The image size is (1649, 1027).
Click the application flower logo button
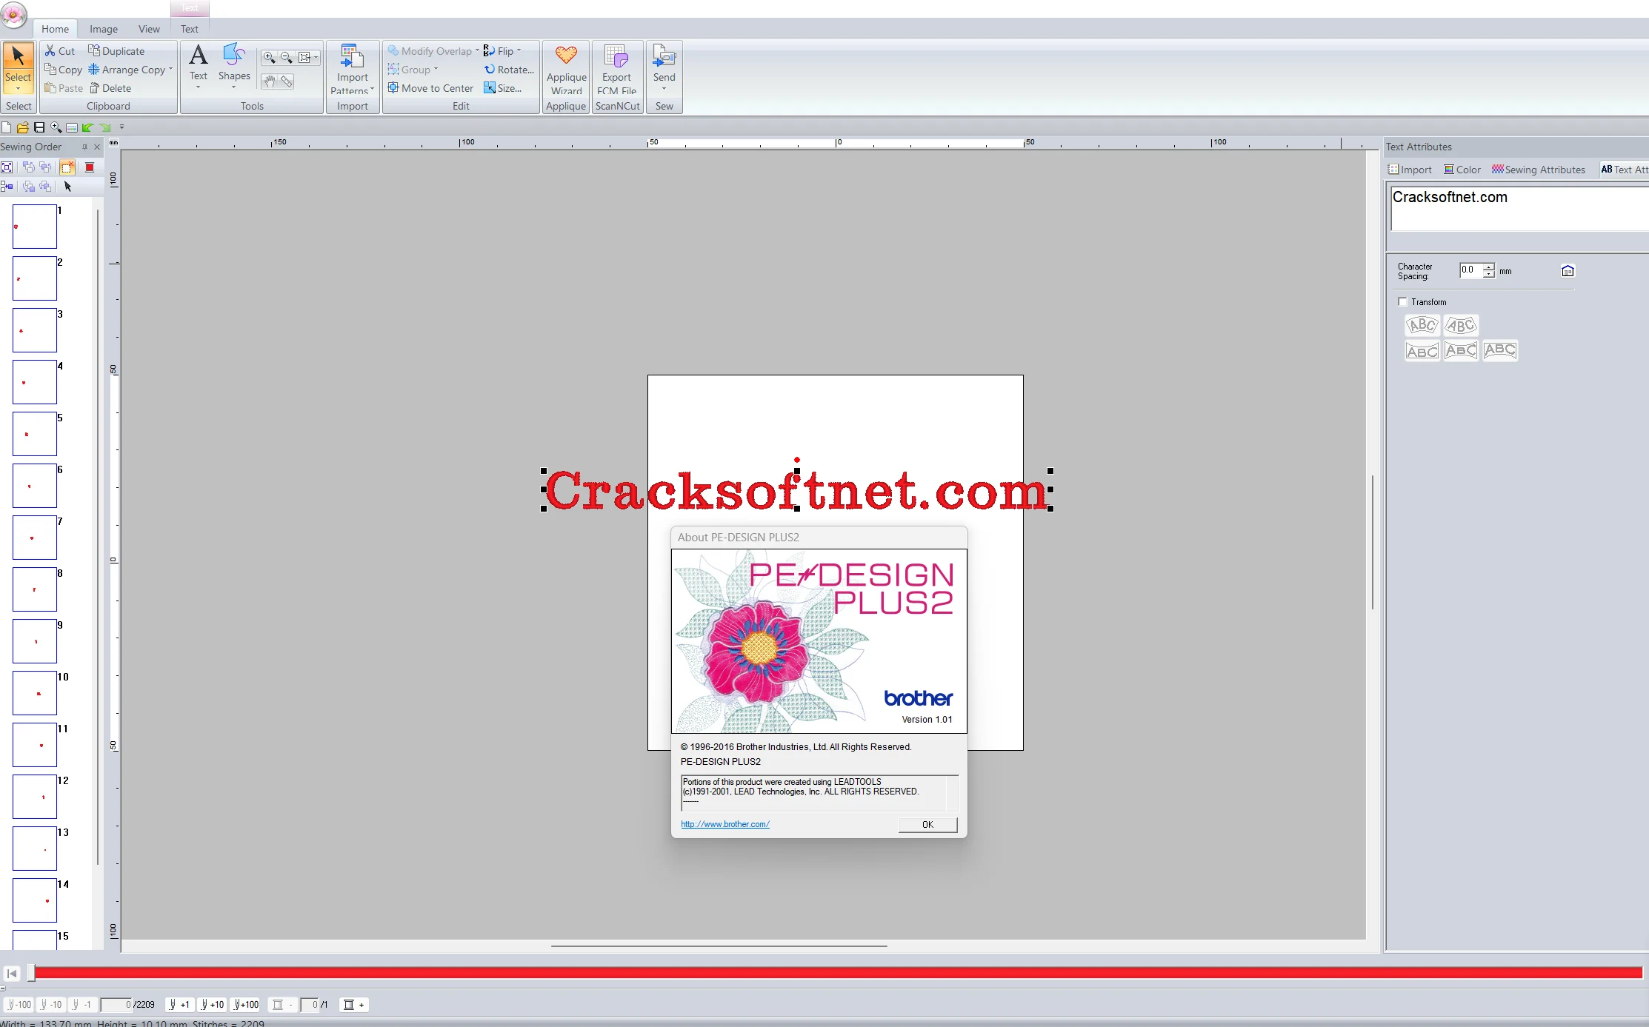pos(13,15)
